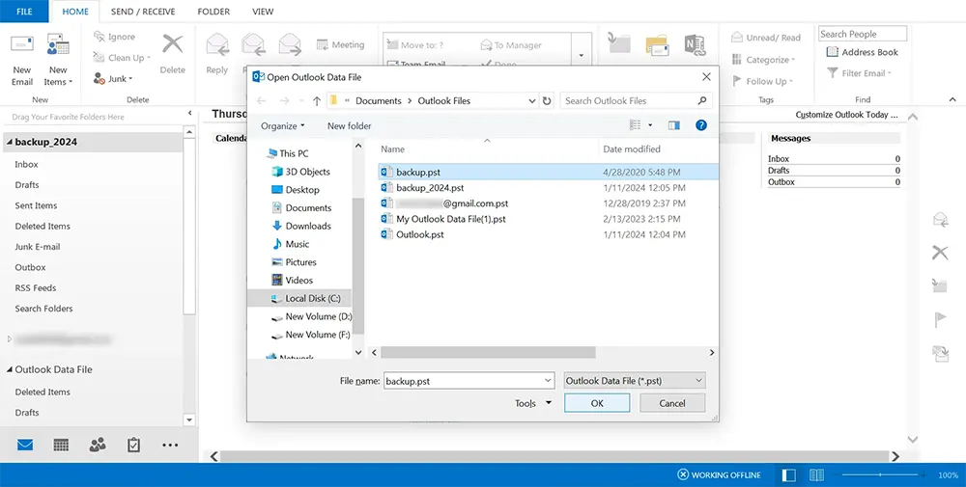Open the Filter Email dropdown
Screen dimensions: 966x487
click(859, 73)
